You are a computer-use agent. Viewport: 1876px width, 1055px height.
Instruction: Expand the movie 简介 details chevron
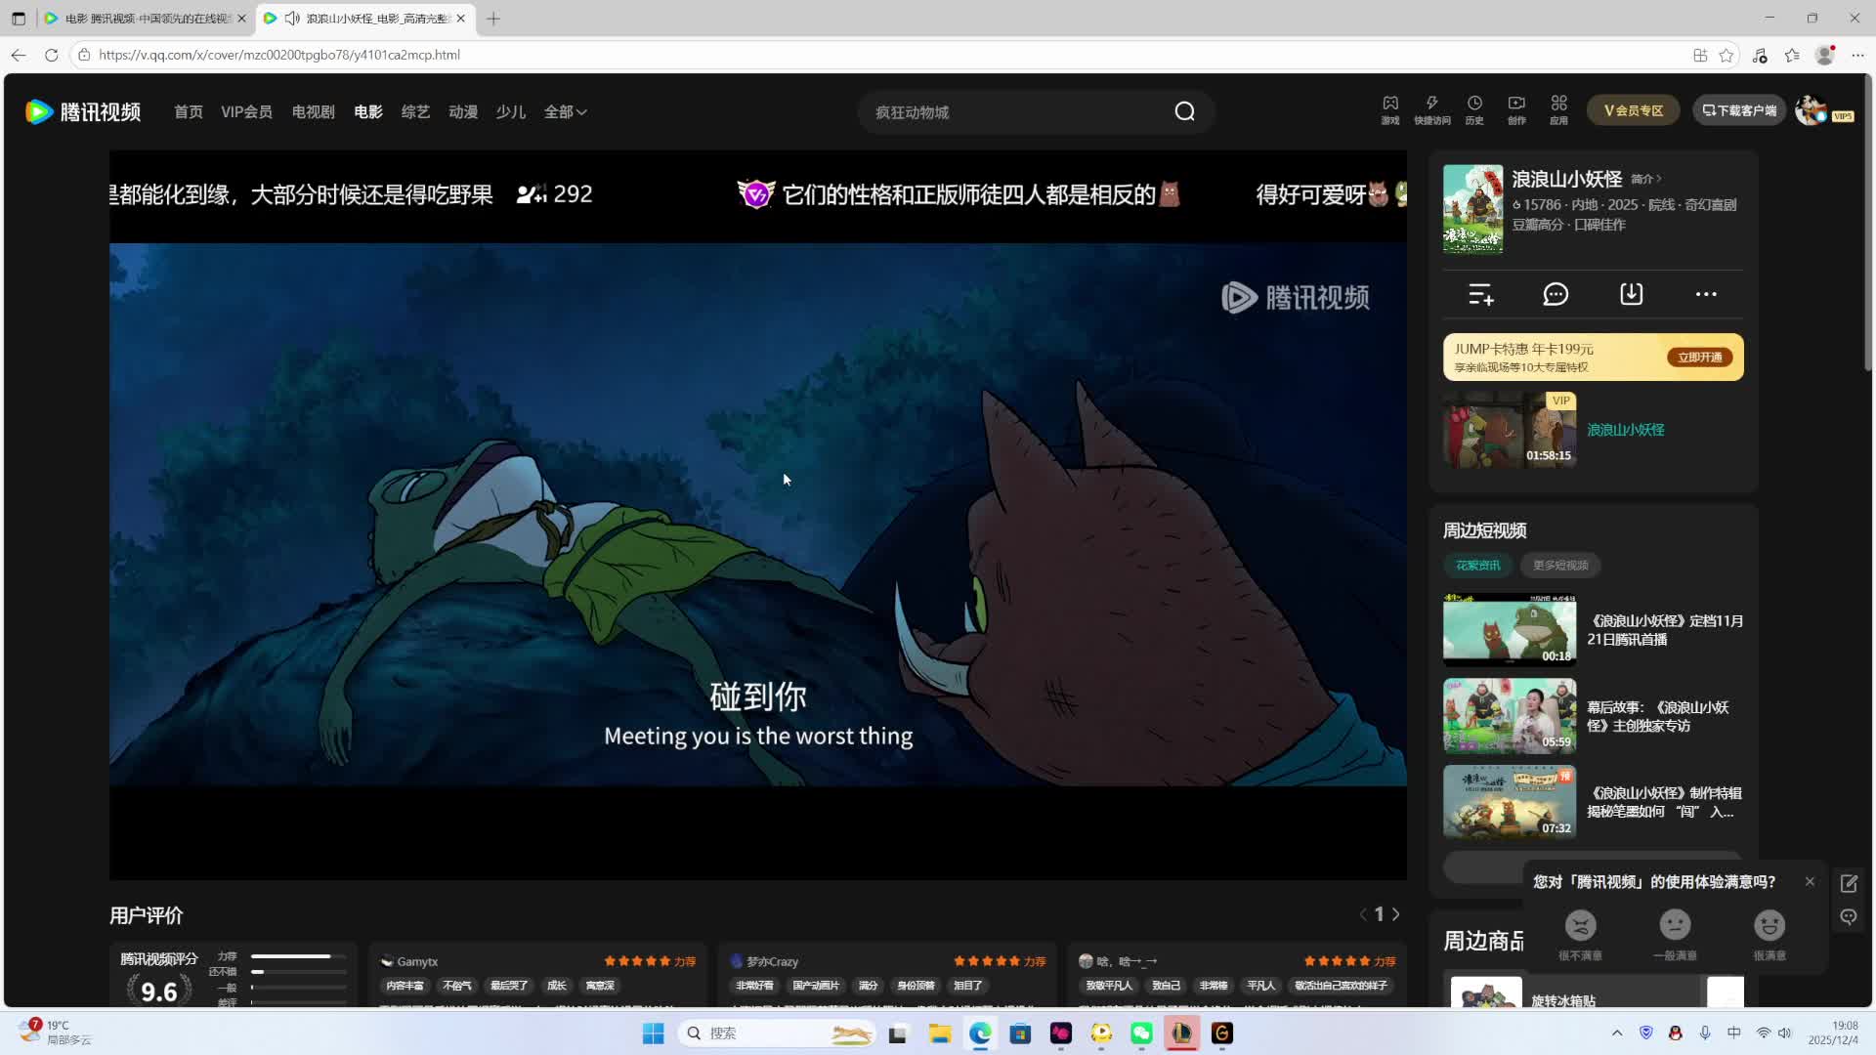tap(1645, 179)
